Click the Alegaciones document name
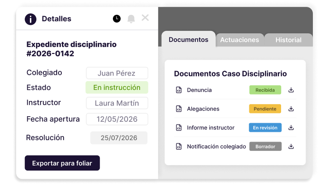Screen dimensions: 329x184 pyautogui.click(x=203, y=109)
